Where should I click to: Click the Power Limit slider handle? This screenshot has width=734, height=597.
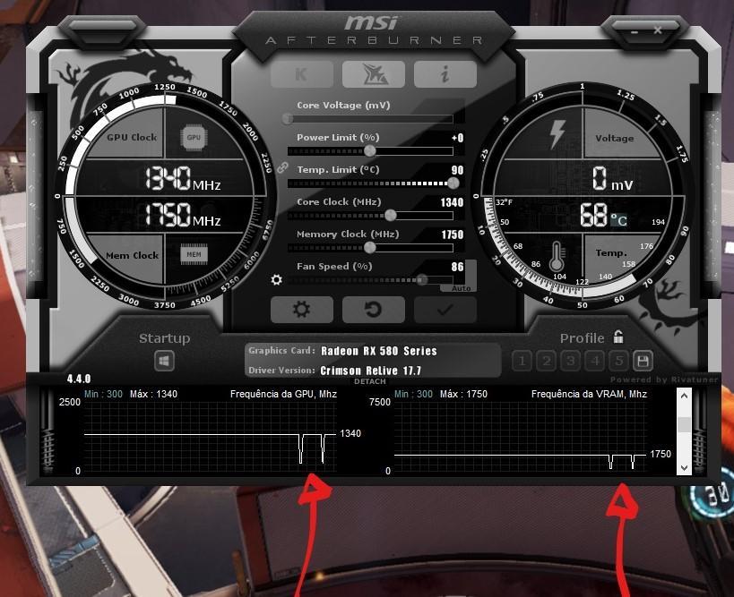(370, 150)
